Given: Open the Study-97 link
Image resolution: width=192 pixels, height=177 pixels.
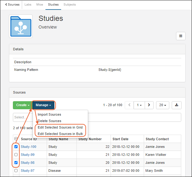Looking at the screenshot, I should click(27, 171).
